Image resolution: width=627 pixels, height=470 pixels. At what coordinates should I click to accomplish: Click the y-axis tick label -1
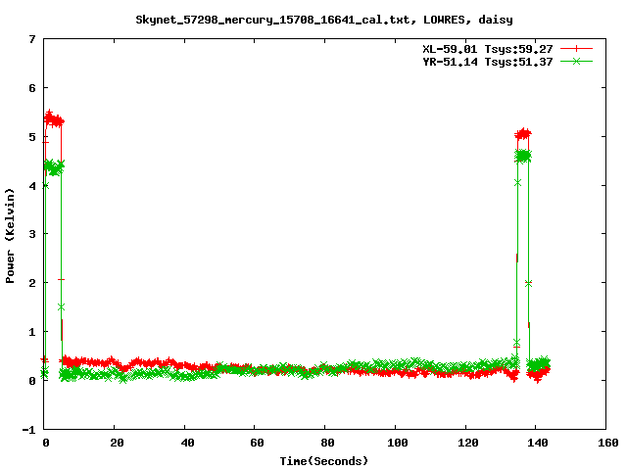click(29, 430)
